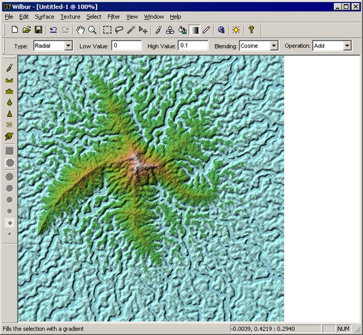The height and width of the screenshot is (335, 363).
Task: Select the Move selection arrow tool
Action: pos(143,30)
